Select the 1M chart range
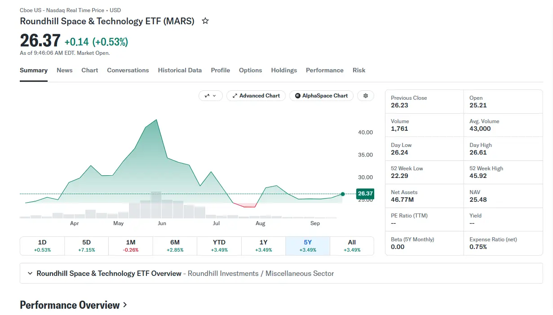The image size is (553, 315). (x=131, y=246)
